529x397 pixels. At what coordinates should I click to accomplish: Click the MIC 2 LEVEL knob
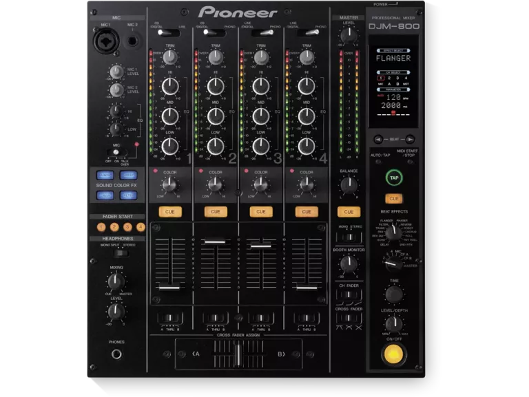coord(116,90)
